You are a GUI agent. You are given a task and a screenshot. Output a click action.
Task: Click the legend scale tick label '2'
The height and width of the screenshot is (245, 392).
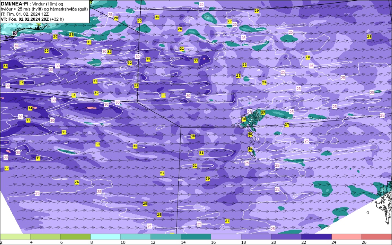point(1,242)
